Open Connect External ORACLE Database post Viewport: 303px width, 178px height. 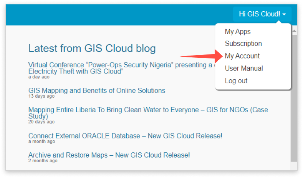125,136
